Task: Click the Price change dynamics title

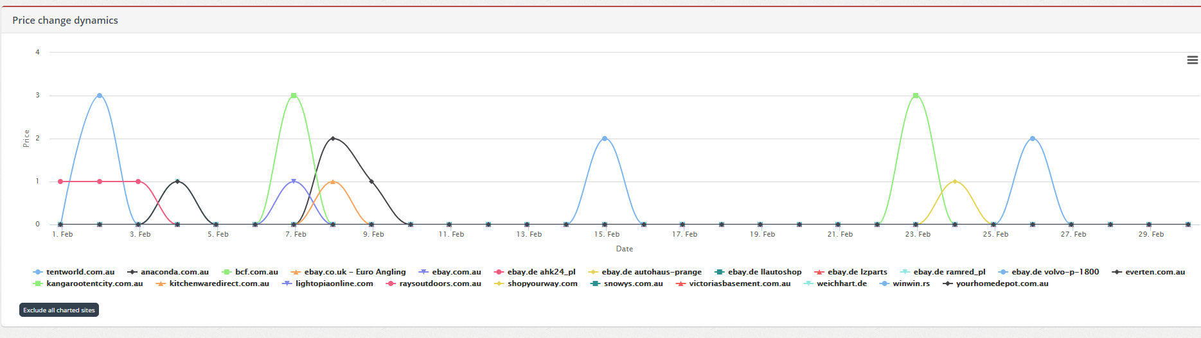Action: tap(66, 21)
